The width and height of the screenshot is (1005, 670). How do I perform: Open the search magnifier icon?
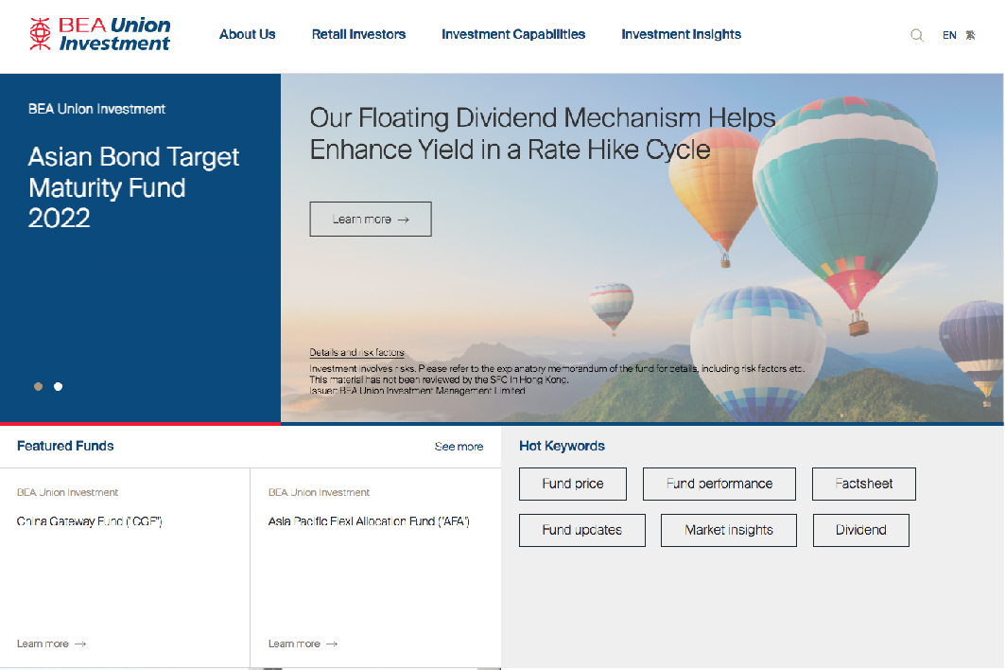917,35
